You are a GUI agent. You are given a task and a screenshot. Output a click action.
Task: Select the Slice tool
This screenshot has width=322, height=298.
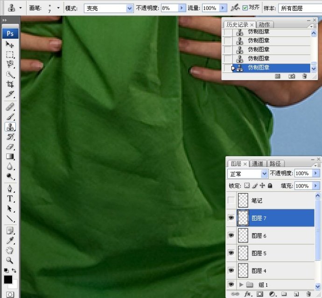click(x=10, y=94)
